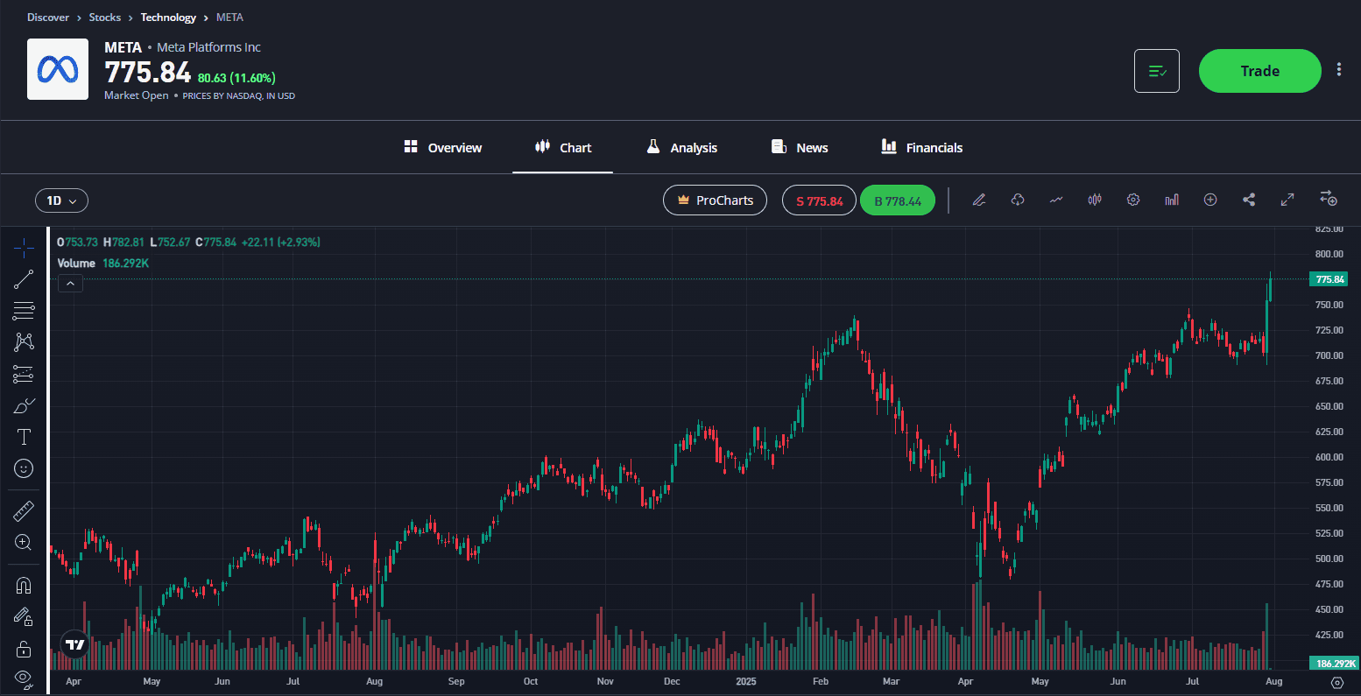Screen dimensions: 1361x696
Task: Click the add-to-trade arrows icon
Action: click(1329, 199)
